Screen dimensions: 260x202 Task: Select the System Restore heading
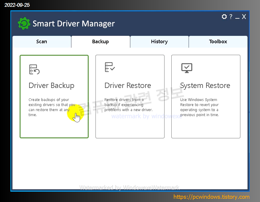[205, 86]
